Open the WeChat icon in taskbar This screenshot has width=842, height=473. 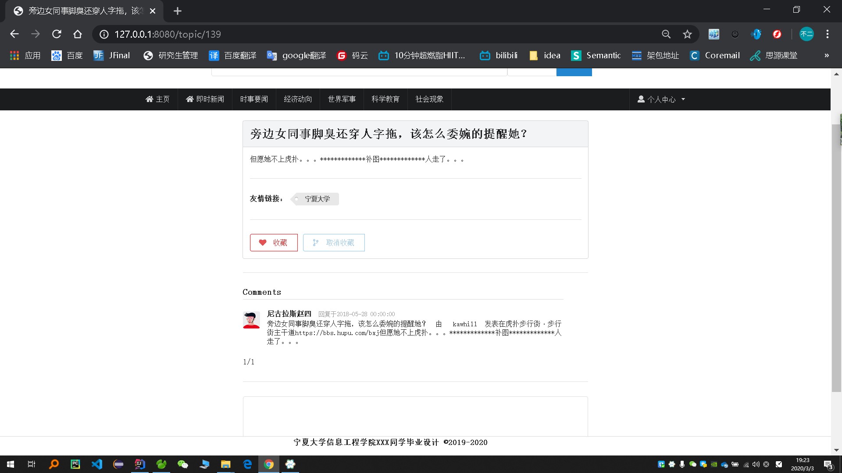tap(182, 464)
